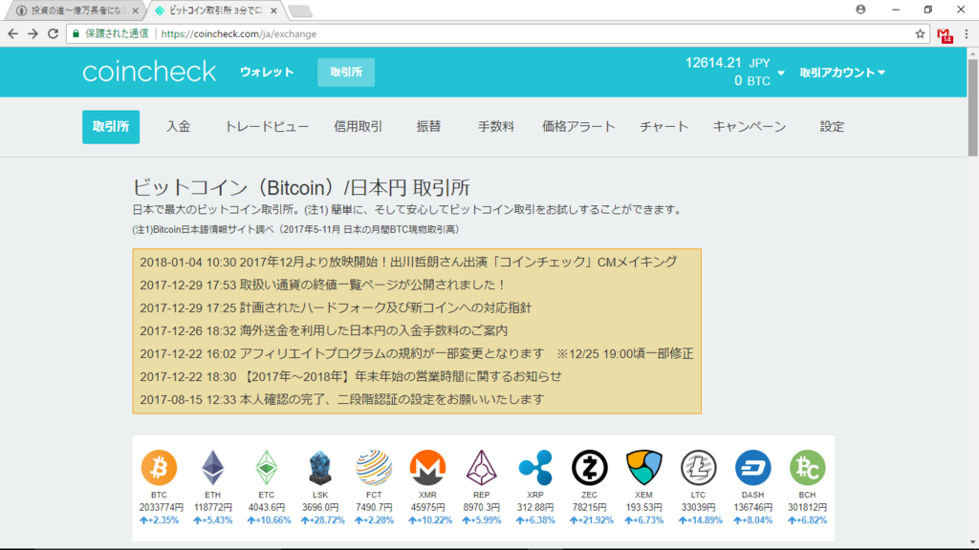Open the Lisk LSK coin icon

(319, 467)
